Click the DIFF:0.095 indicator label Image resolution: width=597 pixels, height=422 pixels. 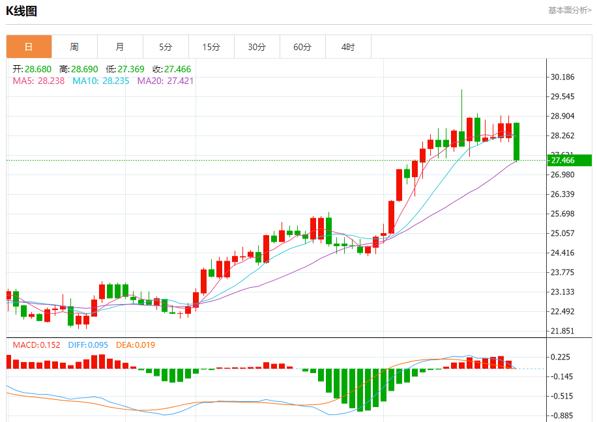[88, 345]
